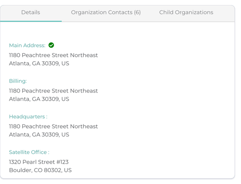This screenshot has width=241, height=184.
Task: Select Headquarters street line 1180 Peachtree
Action: [53, 126]
